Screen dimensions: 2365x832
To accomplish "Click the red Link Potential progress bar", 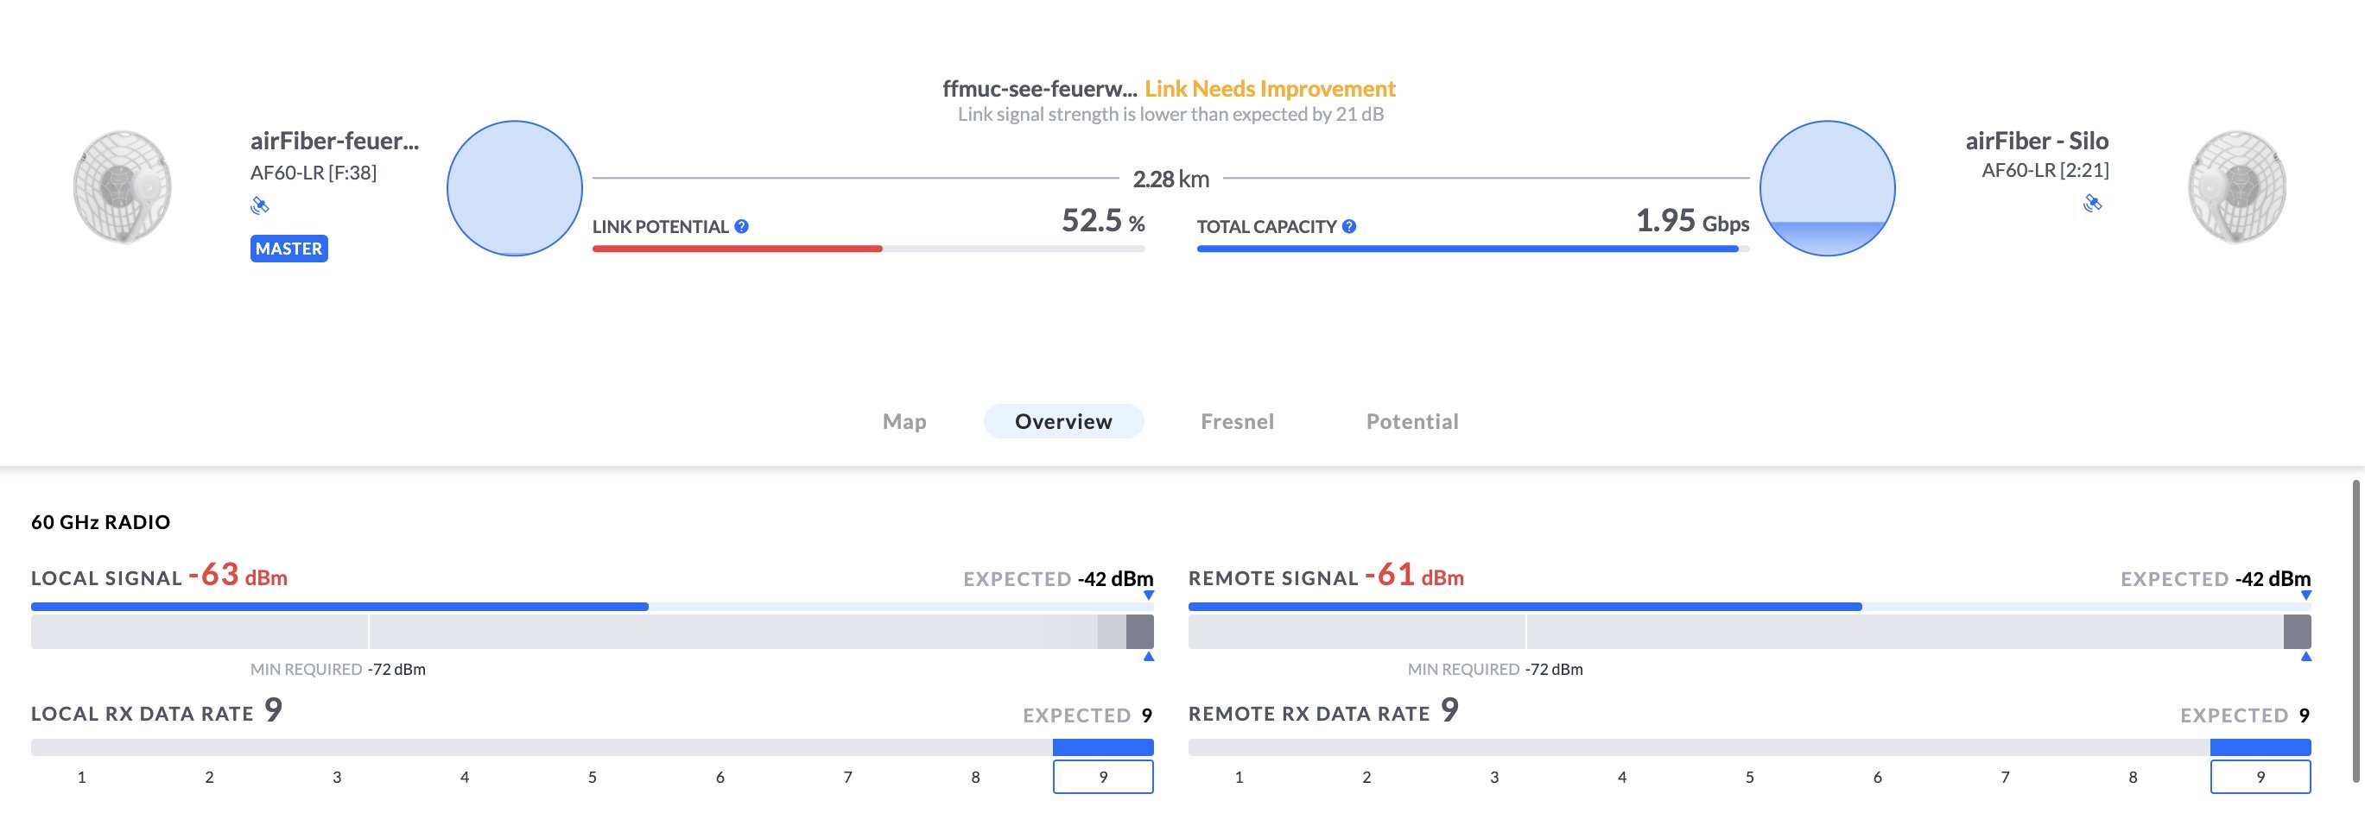I will pos(737,249).
